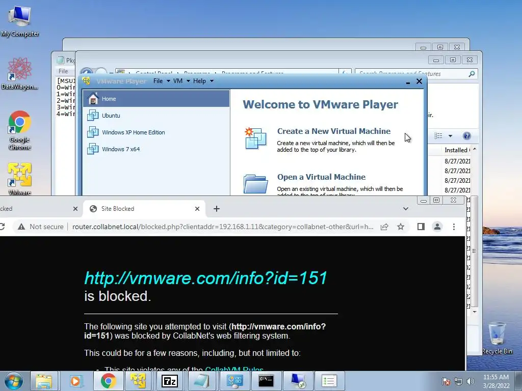522x391 pixels.
Task: Click the Action Center flag in the tray
Action: coord(446,381)
